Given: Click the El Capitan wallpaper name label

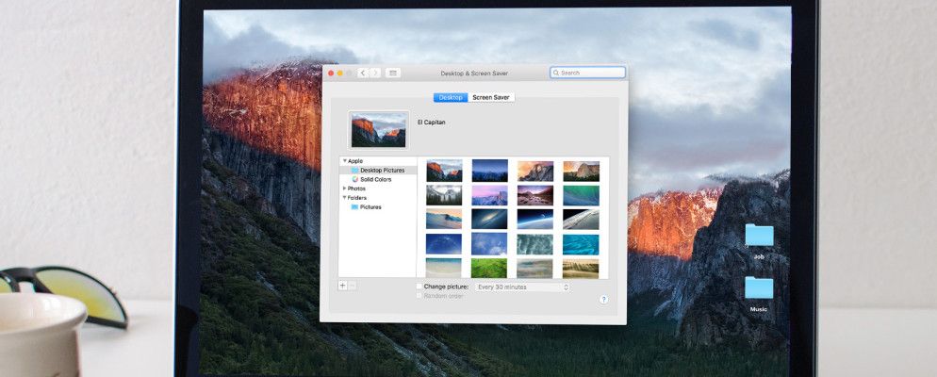Looking at the screenshot, I should click(431, 123).
